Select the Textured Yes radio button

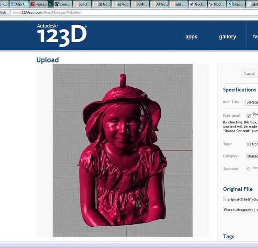pos(248,168)
